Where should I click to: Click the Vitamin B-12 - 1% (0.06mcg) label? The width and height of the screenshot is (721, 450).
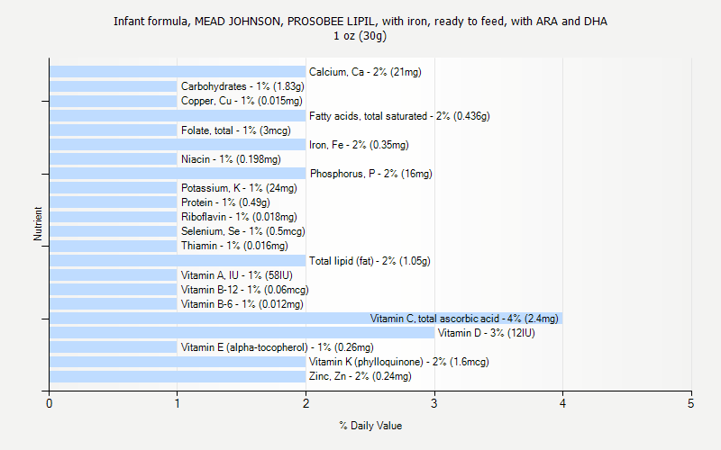(x=245, y=290)
